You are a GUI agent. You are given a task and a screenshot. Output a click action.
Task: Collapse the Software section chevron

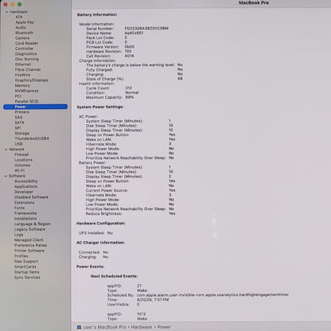pyautogui.click(x=6, y=176)
